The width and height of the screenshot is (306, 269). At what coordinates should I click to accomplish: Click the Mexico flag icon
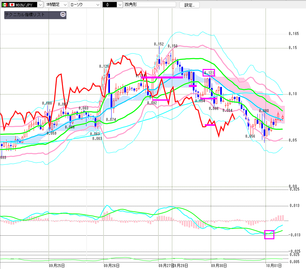(5, 5)
